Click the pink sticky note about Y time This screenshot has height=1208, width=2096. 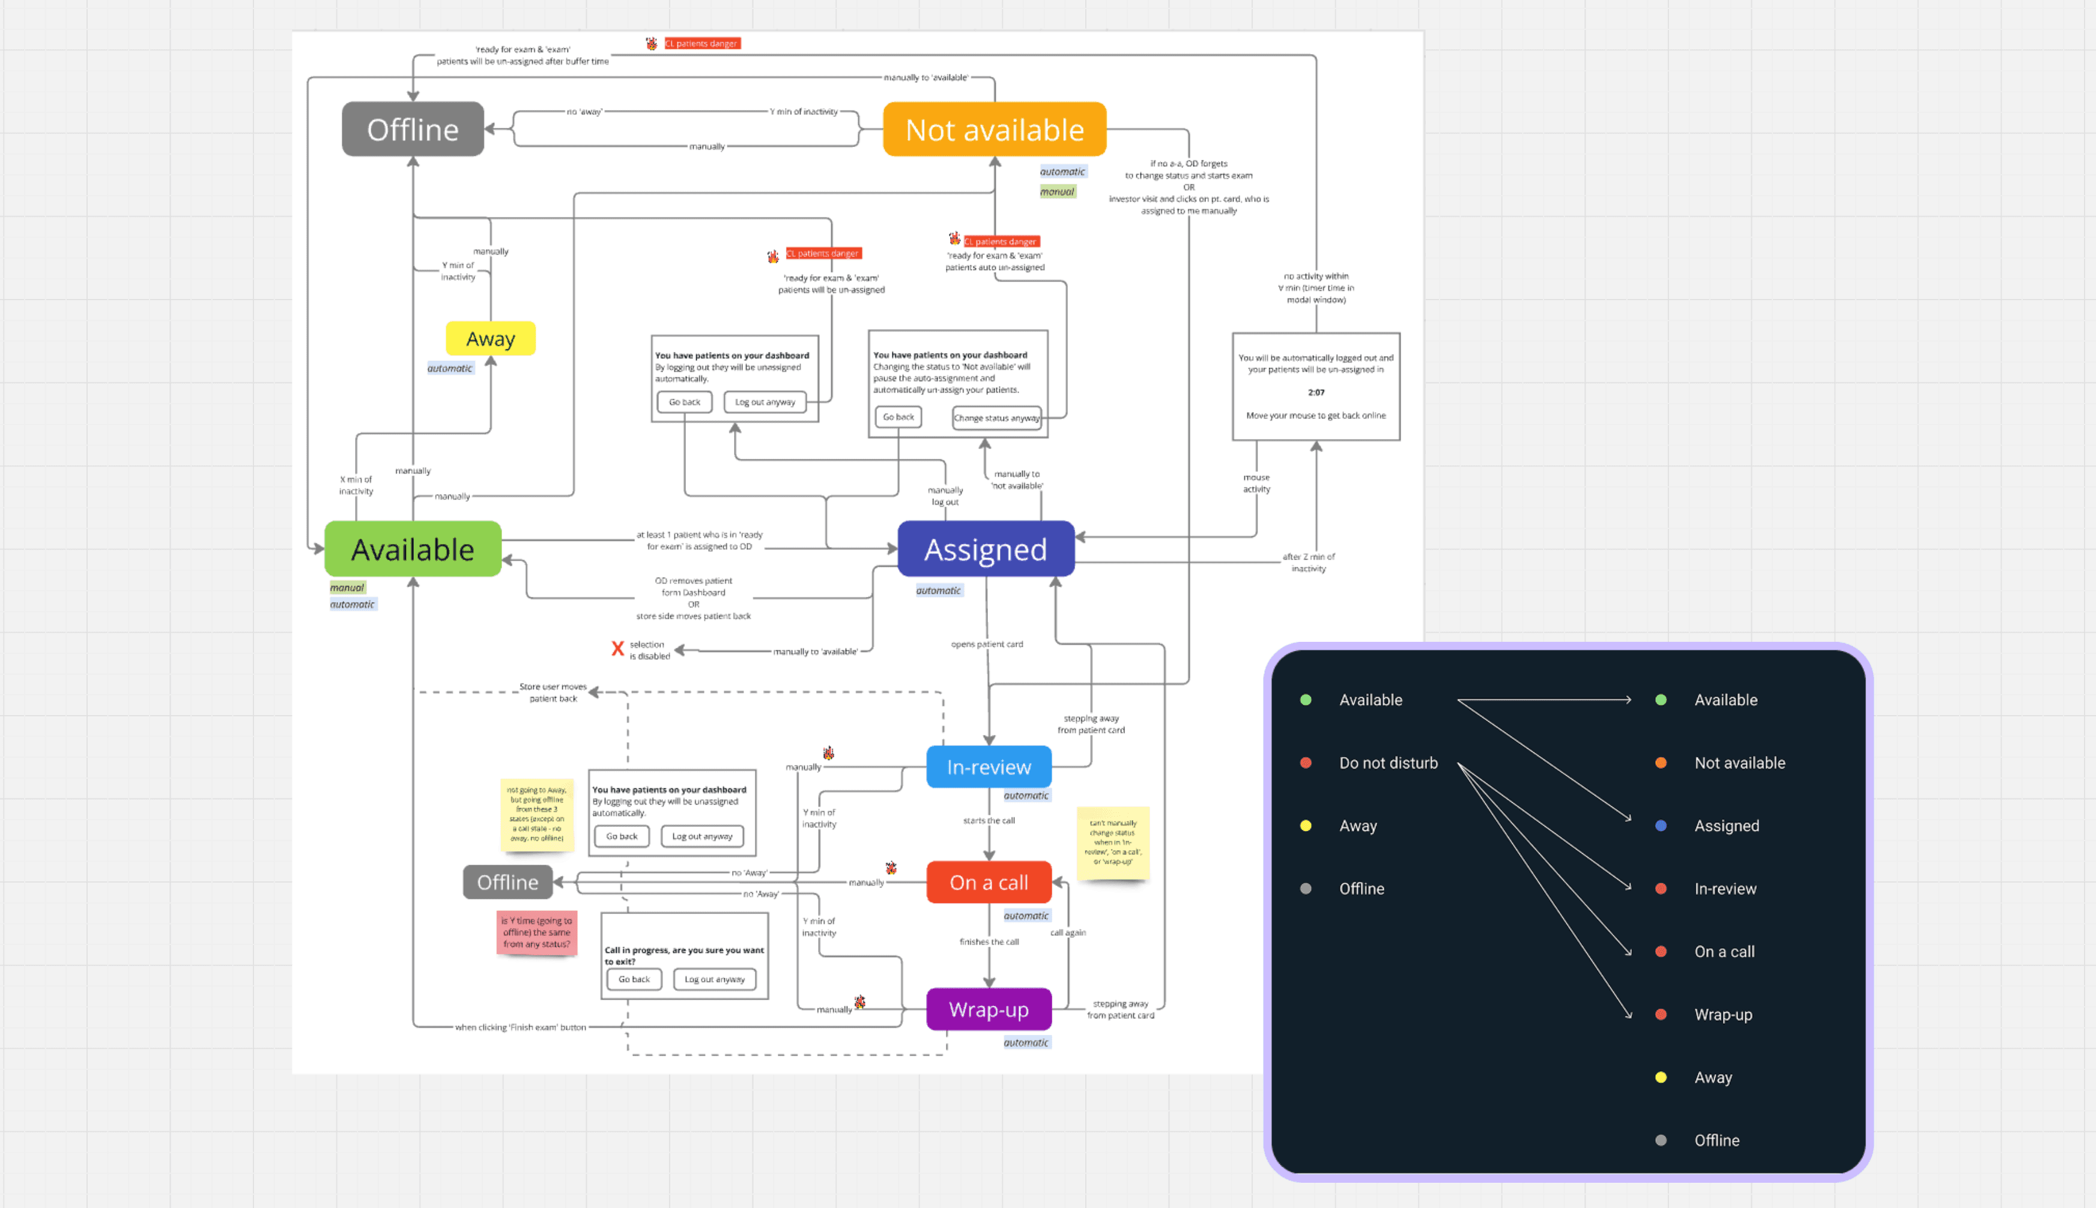536,932
